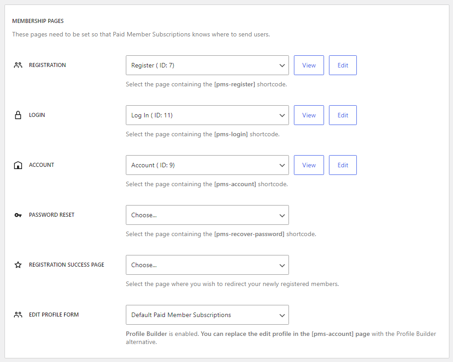Viewport: 453px width, 362px height.
Task: Click the Login padlock icon
Action: 18,115
